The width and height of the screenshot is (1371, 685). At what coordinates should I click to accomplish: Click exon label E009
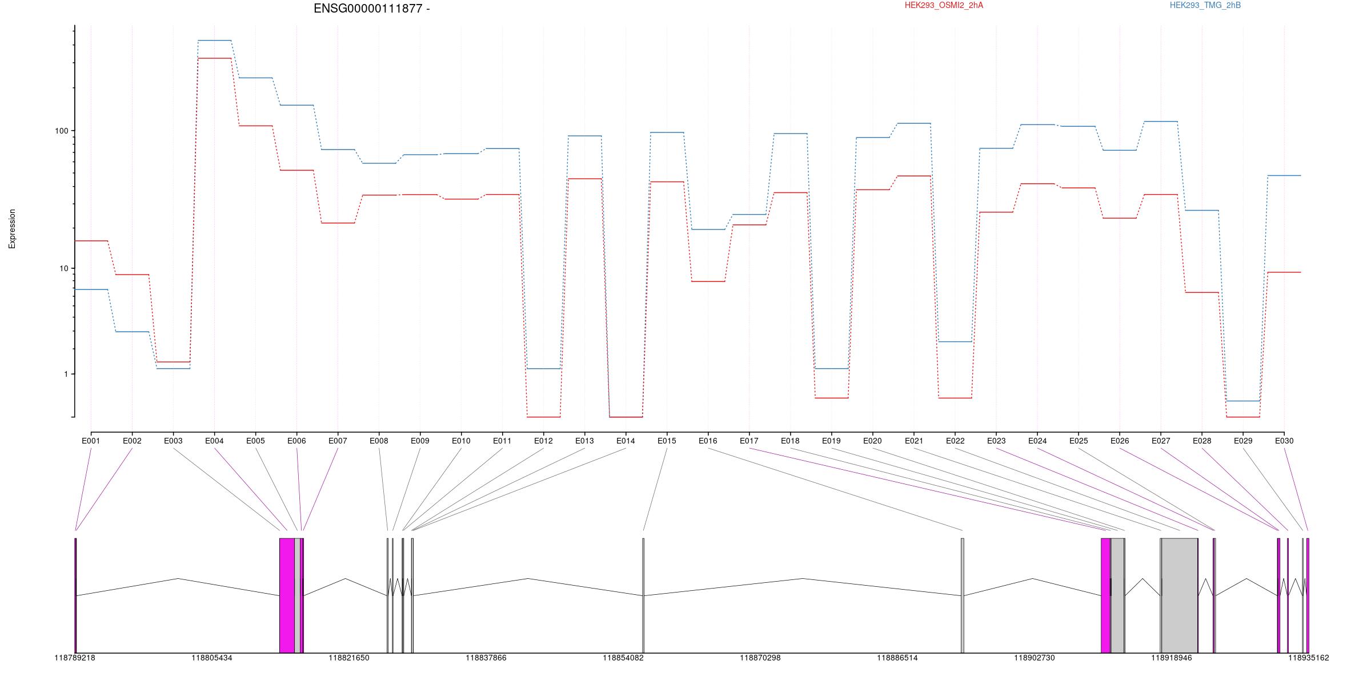click(x=420, y=441)
